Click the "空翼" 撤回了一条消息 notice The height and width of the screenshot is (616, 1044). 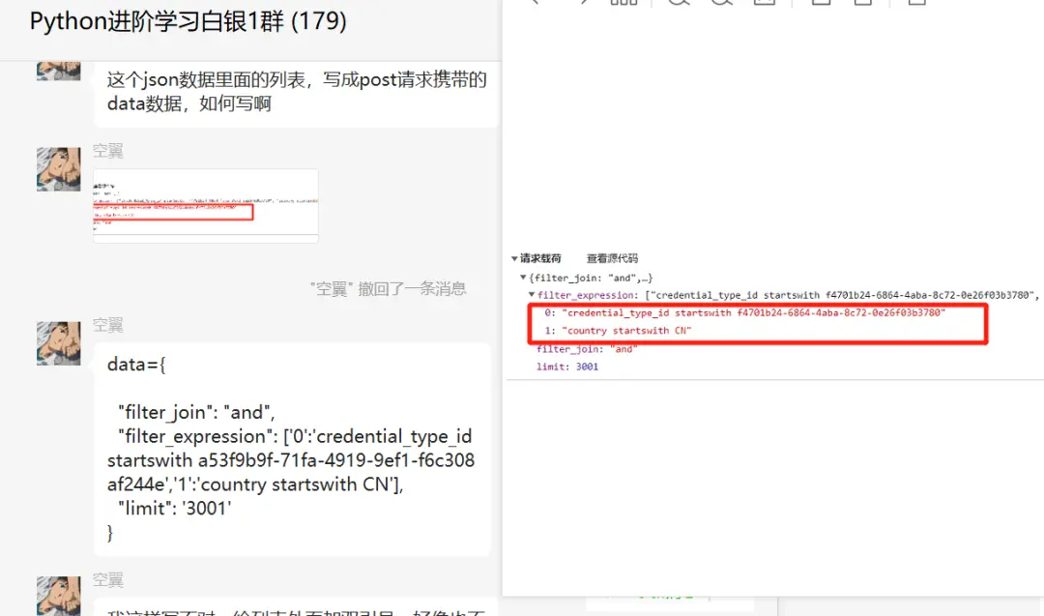click(x=388, y=288)
